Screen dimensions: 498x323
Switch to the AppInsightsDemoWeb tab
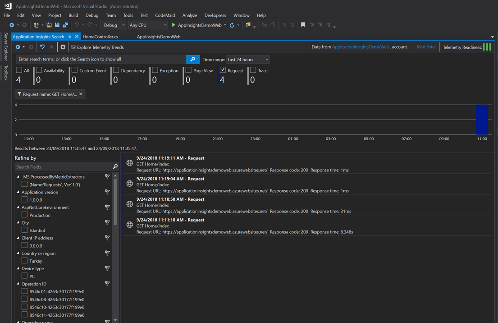click(159, 37)
